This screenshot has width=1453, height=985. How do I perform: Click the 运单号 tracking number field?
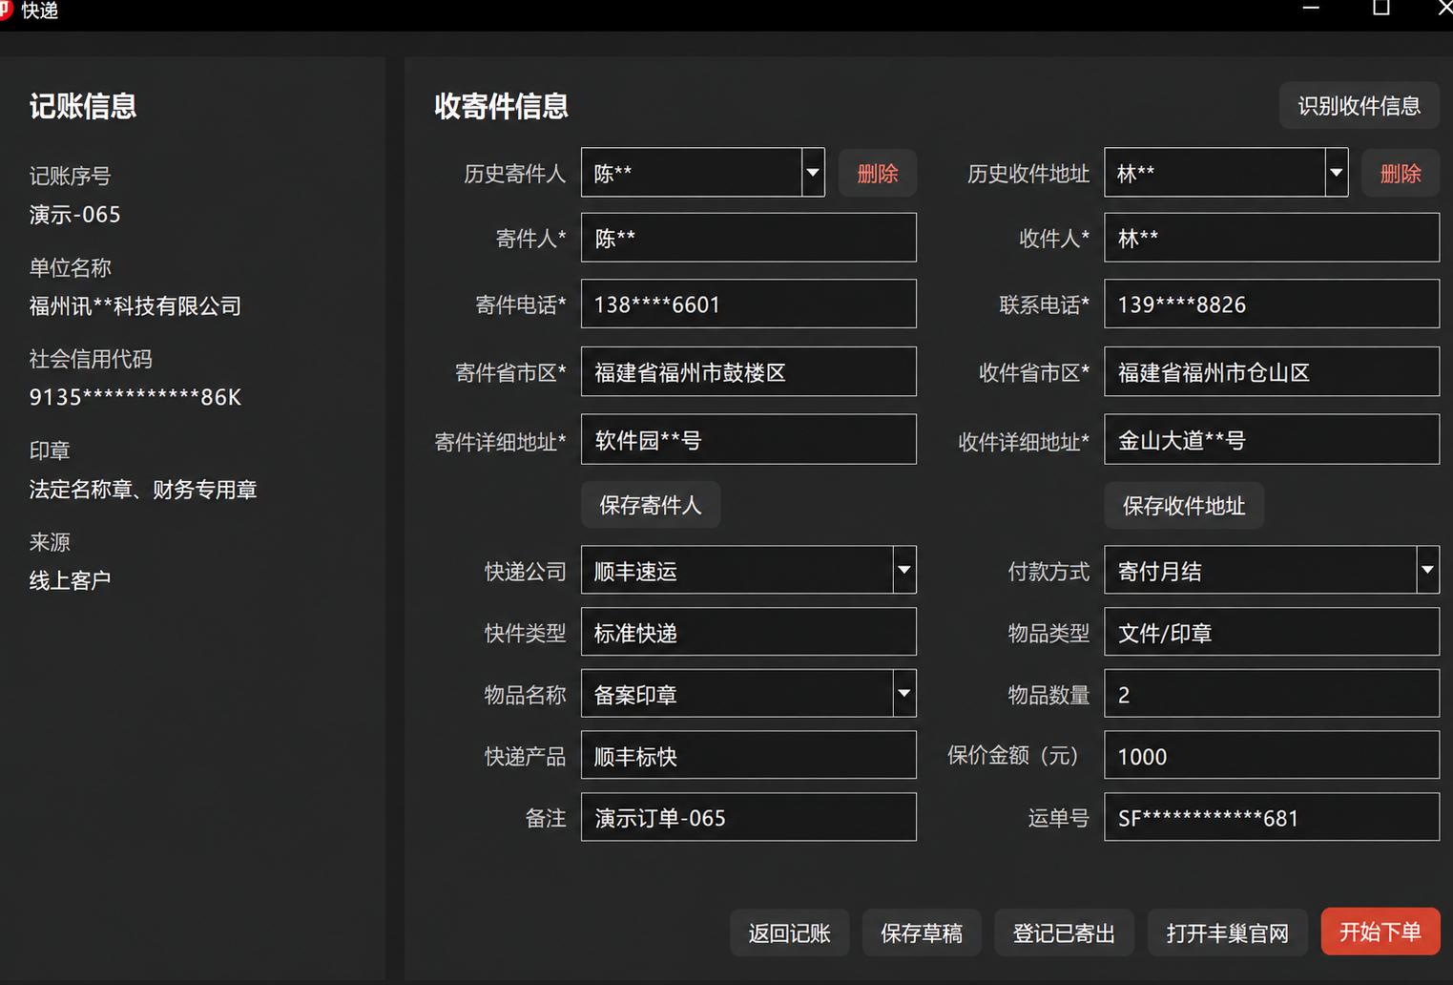(x=1272, y=817)
